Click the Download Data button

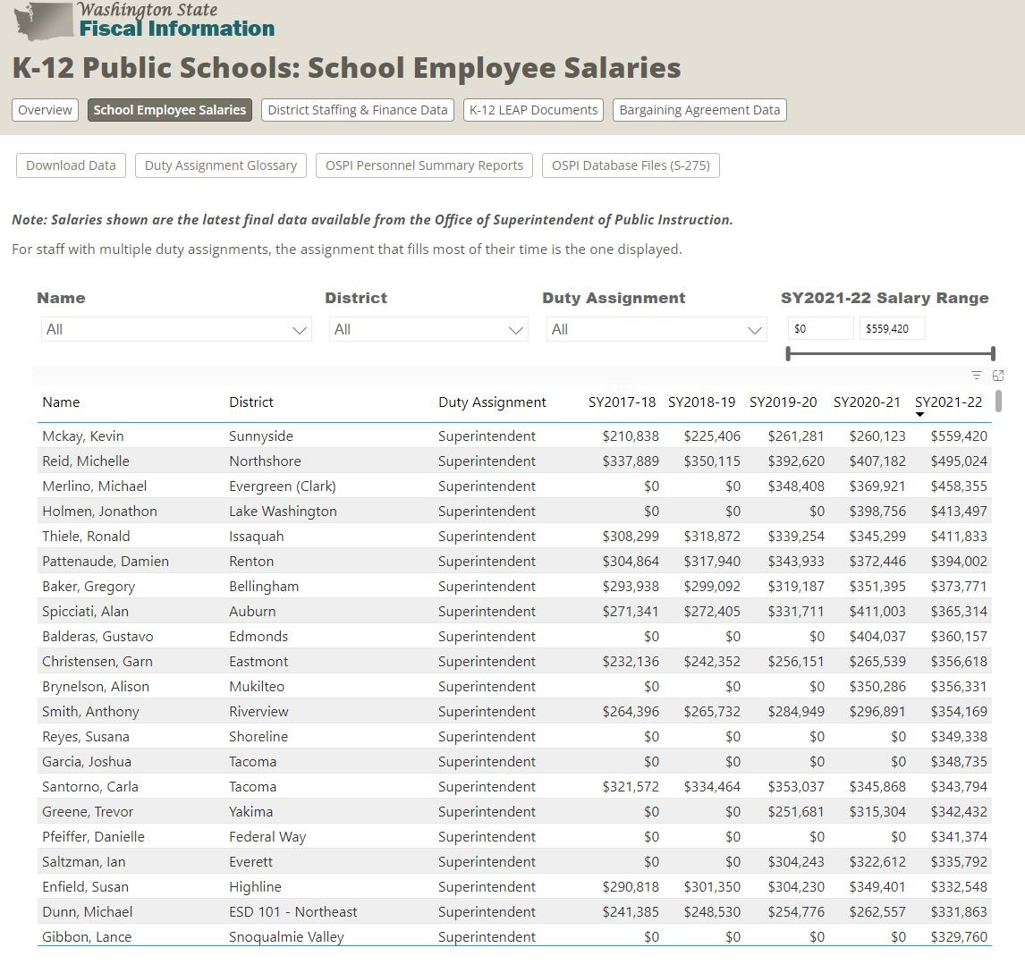[71, 165]
